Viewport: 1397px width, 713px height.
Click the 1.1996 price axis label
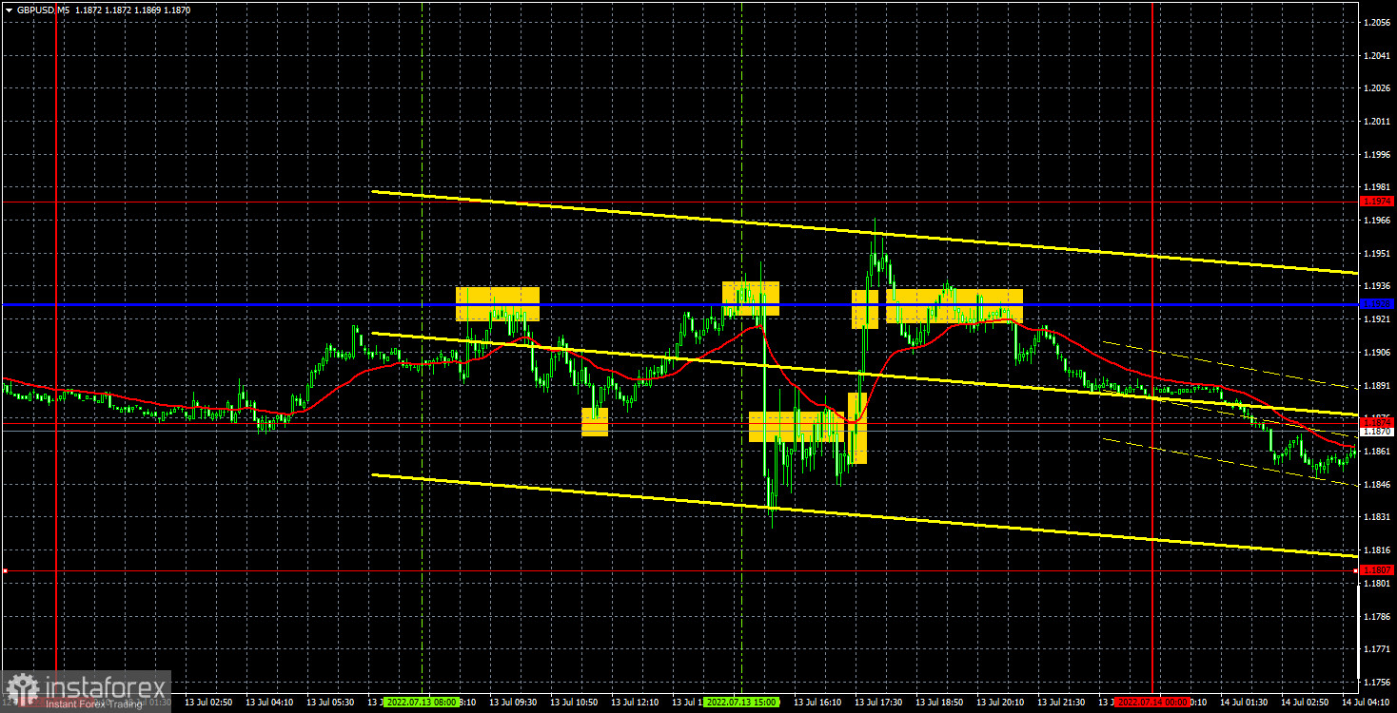coord(1377,154)
